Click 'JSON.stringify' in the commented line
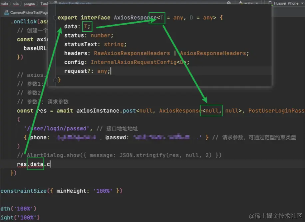Screen dimensions: 305x222 pyautogui.click(x=143, y=155)
